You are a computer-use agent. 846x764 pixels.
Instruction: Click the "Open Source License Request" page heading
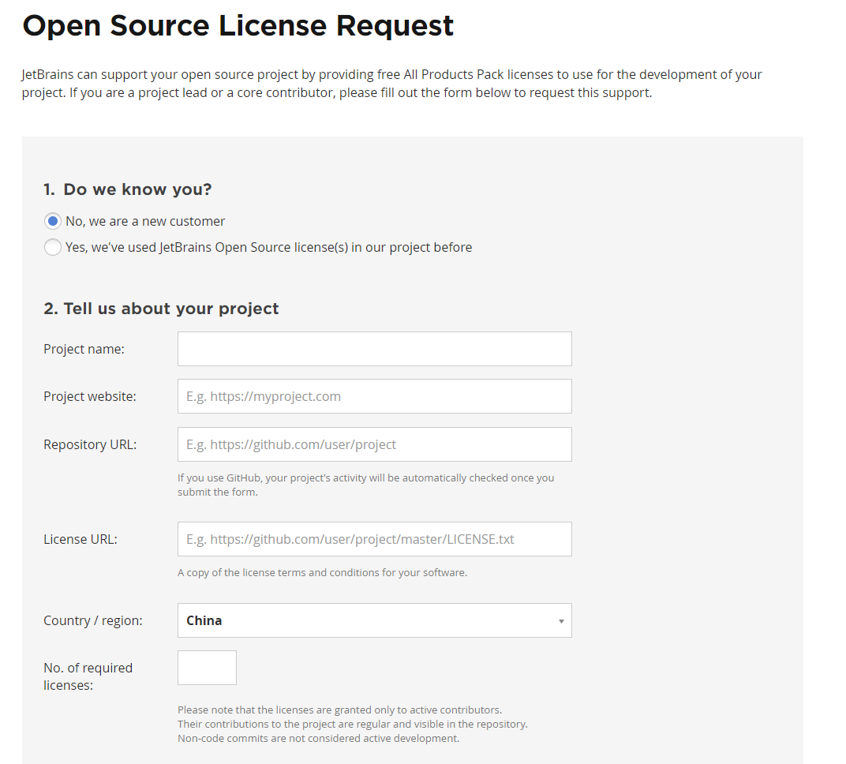(x=238, y=26)
